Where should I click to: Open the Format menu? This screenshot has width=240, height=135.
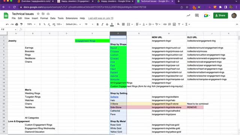[x=44, y=18]
